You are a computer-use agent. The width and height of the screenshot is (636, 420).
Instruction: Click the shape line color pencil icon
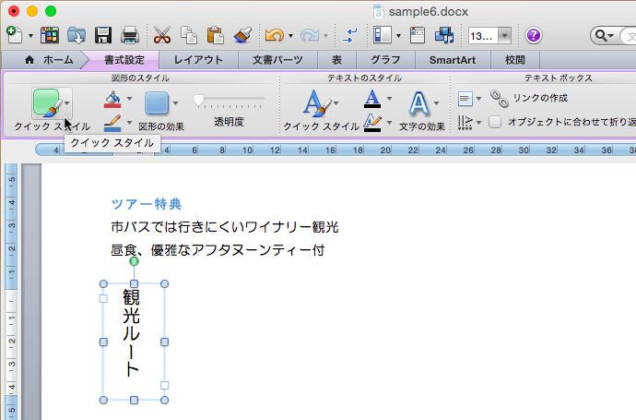coord(112,123)
